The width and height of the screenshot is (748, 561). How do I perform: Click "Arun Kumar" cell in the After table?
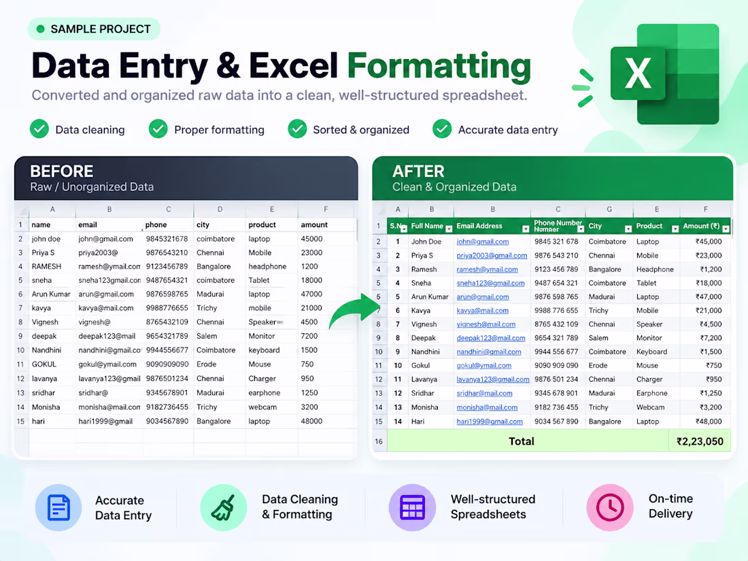coord(430,296)
